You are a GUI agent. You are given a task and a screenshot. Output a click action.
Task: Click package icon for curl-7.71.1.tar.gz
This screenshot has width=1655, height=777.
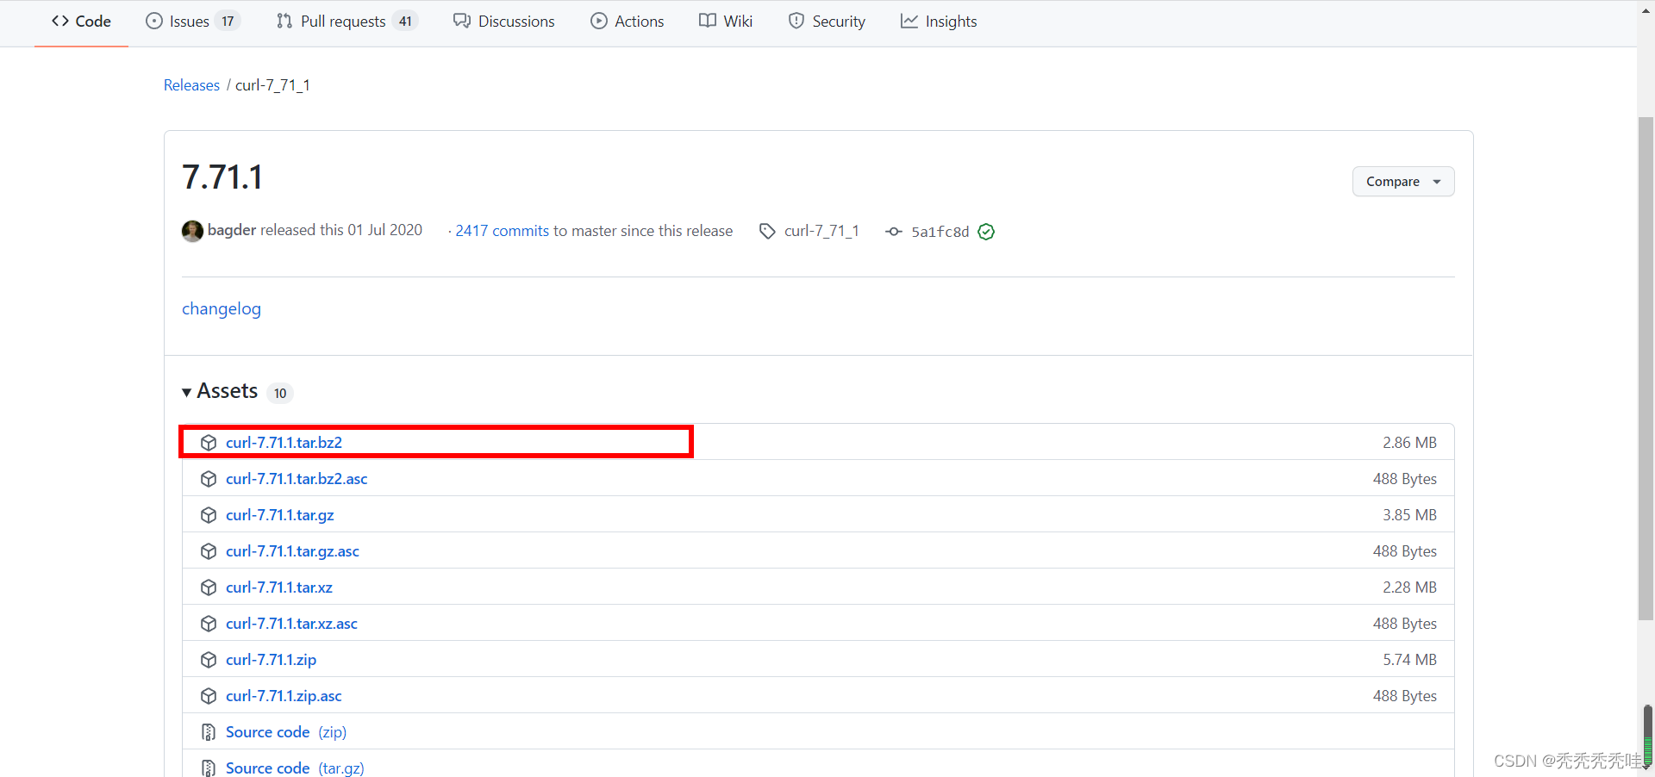(209, 515)
